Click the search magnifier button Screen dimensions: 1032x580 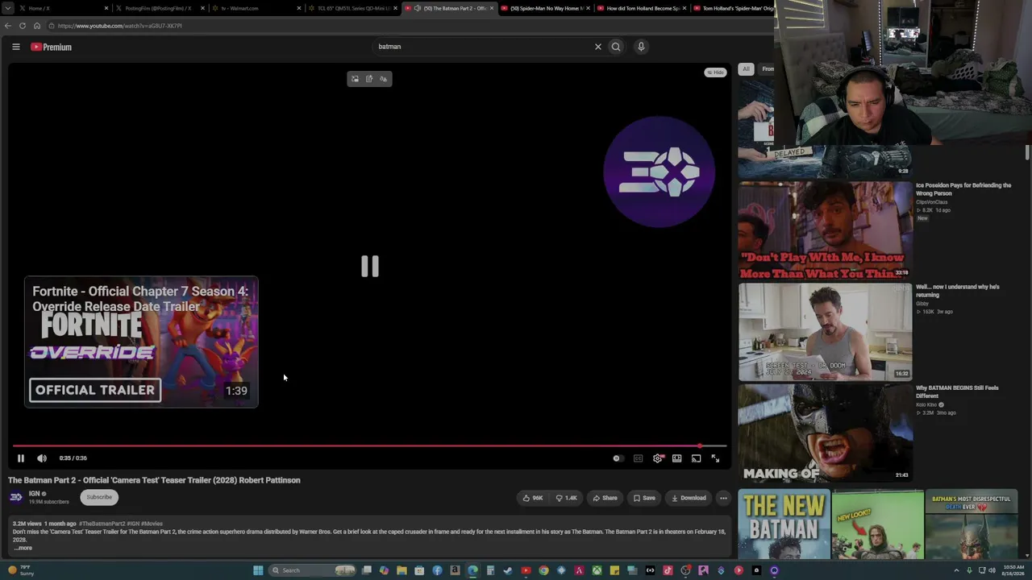point(616,47)
